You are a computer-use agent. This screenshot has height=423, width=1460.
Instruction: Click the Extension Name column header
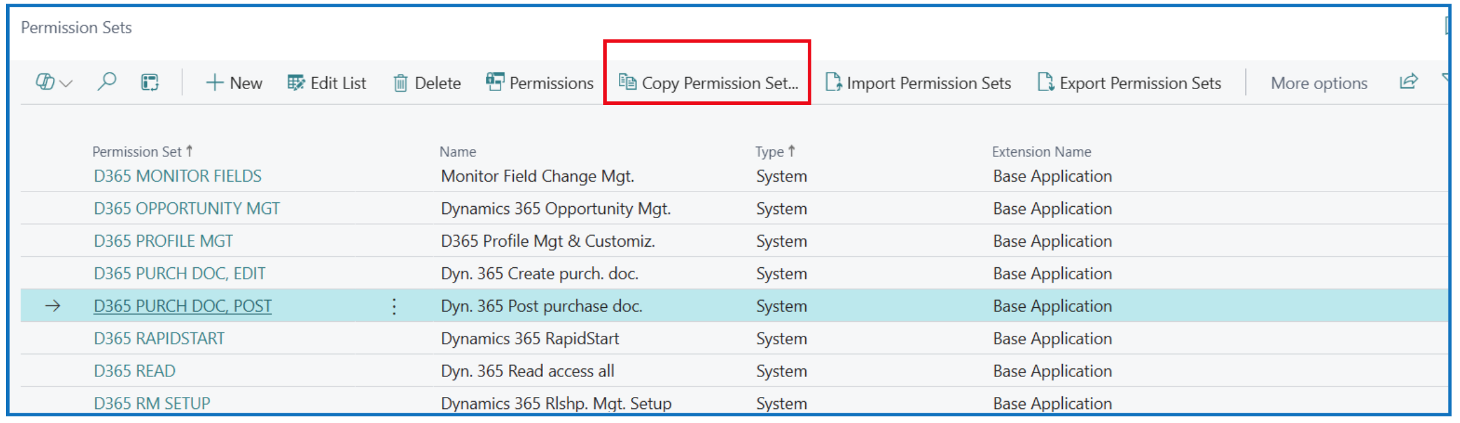pyautogui.click(x=1041, y=152)
